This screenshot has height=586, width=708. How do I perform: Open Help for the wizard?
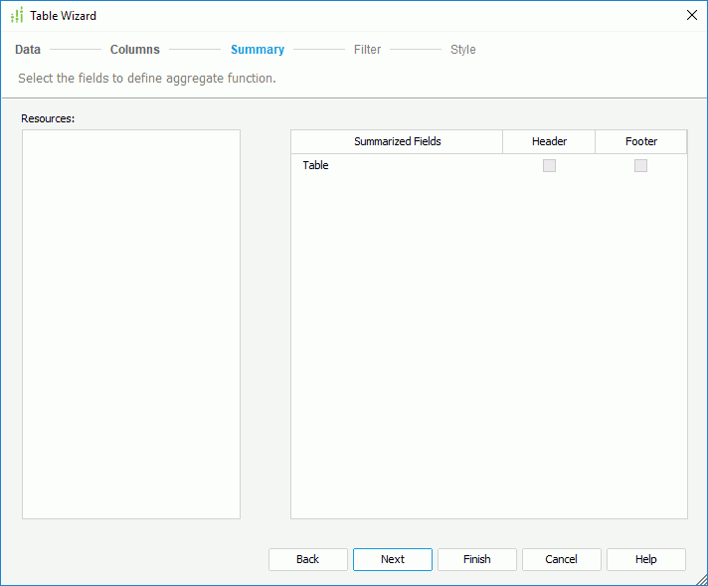(x=646, y=559)
